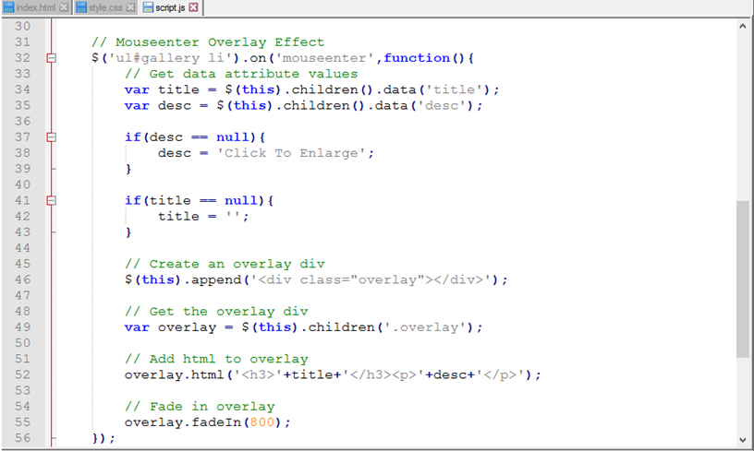
Task: Click the closing '});' on line 56
Action: 103,438
